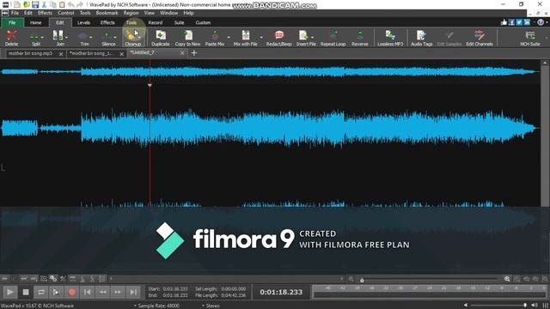Select the Trim tool

coord(83,38)
